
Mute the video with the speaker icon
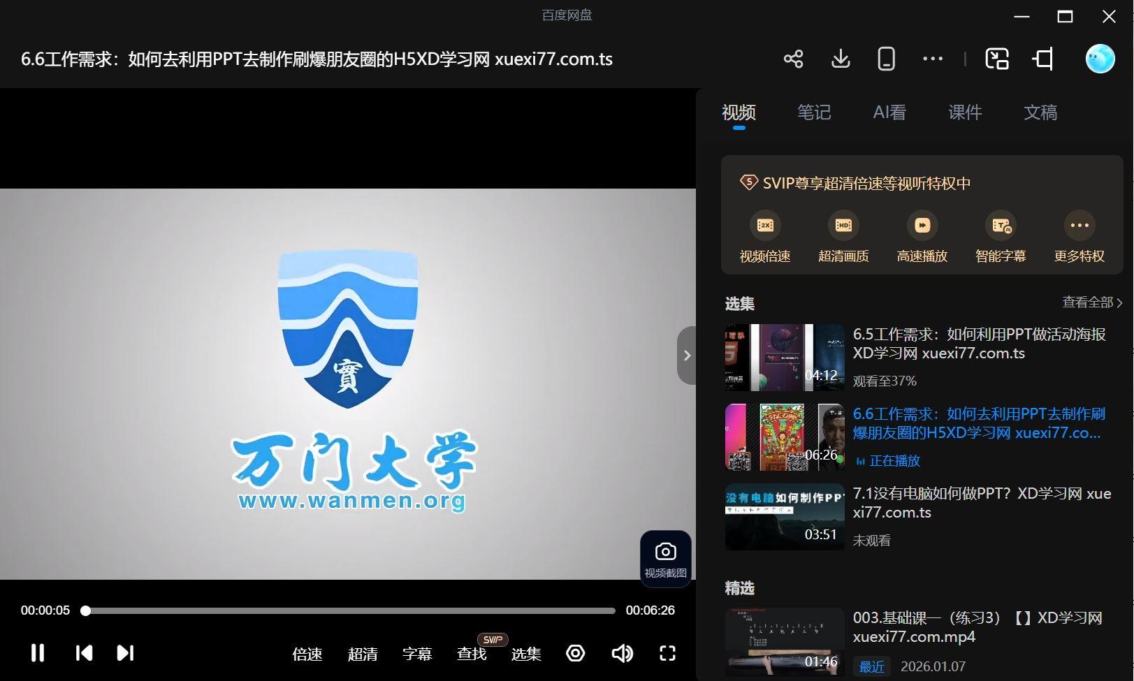(x=622, y=653)
